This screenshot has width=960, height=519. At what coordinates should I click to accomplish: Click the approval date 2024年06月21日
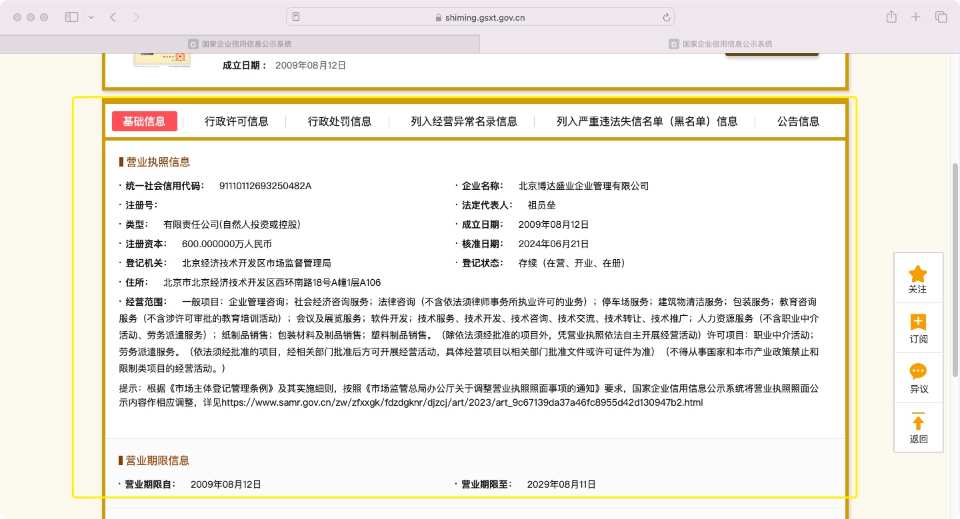point(553,244)
